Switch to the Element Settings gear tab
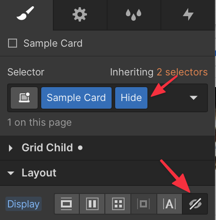216x220 pixels. 80,15
